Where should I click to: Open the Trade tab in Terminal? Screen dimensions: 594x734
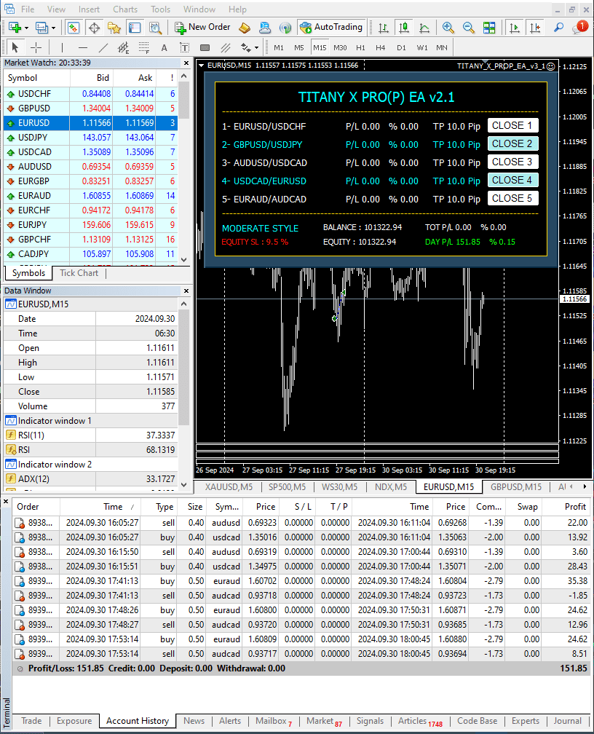tap(31, 721)
